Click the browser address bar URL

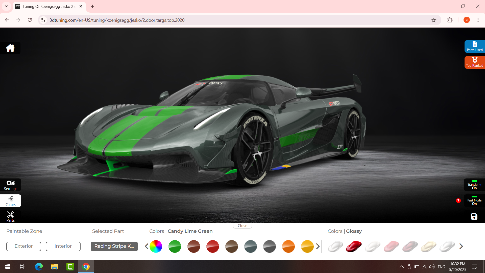117,20
